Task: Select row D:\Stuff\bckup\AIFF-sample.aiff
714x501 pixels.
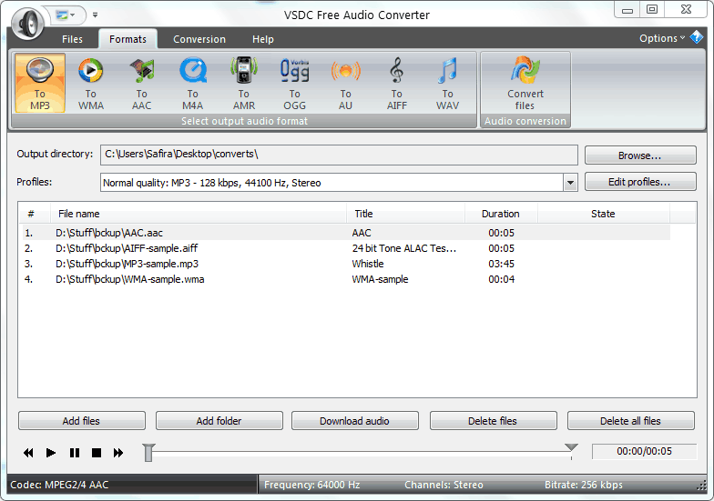Action: coord(346,248)
